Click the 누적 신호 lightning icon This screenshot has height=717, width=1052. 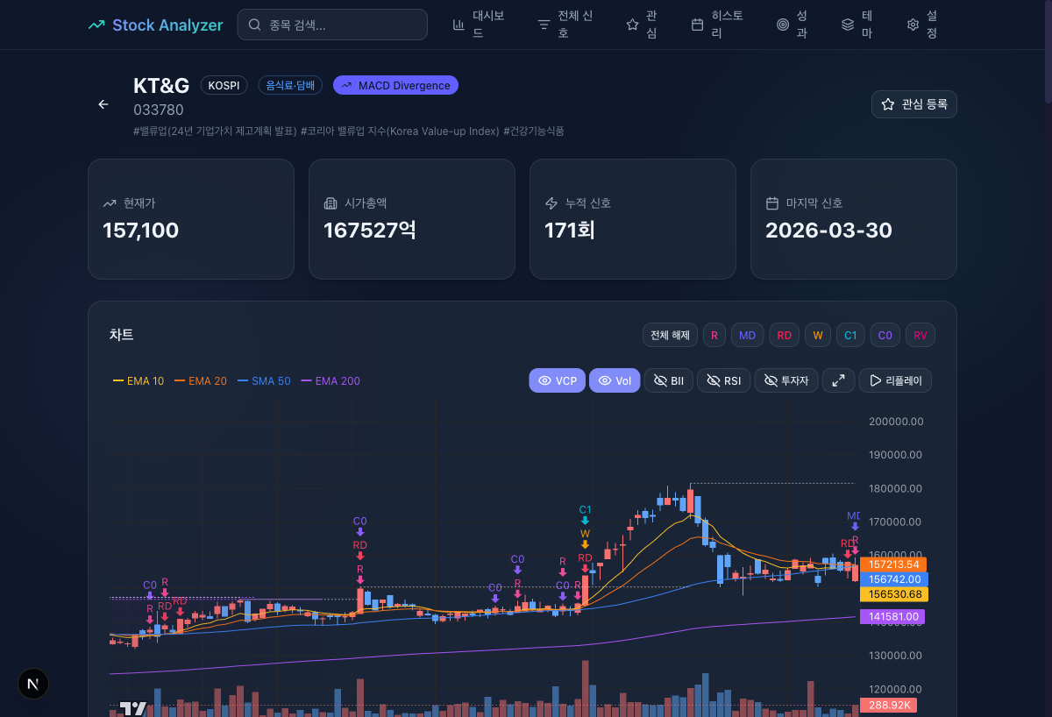[x=551, y=203]
